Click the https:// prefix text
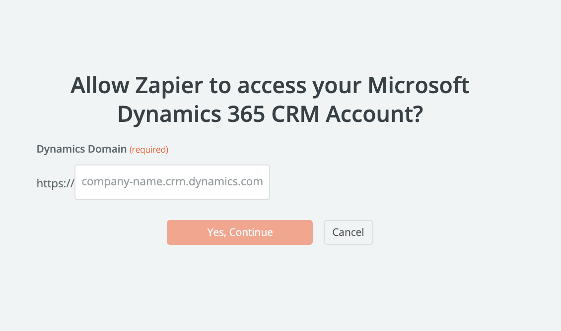Screen dimensions: 561x331 [55, 183]
